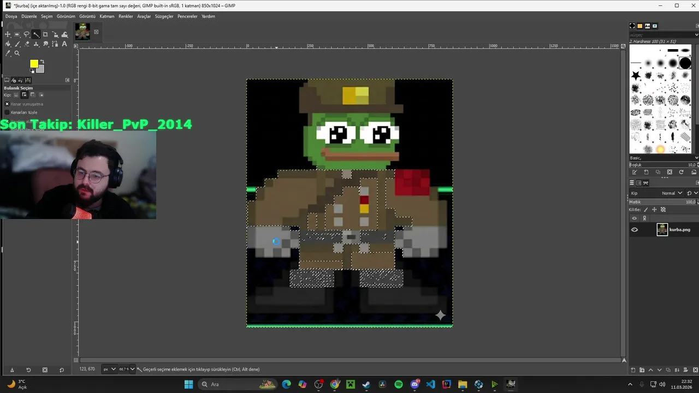Toggle the Kenar yumuşatma checkbox
Viewport: 699px width, 393px height.
pyautogui.click(x=7, y=104)
